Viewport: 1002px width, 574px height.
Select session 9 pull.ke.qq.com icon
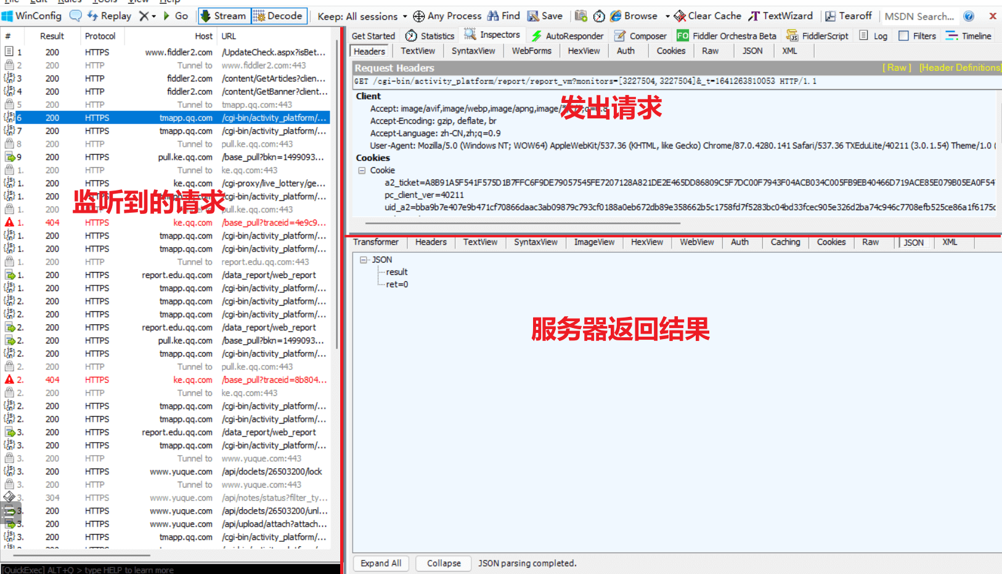[9, 157]
